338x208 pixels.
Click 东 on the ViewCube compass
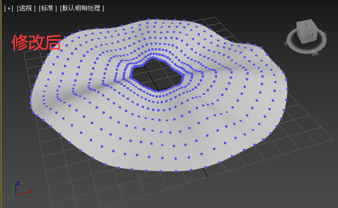point(324,34)
